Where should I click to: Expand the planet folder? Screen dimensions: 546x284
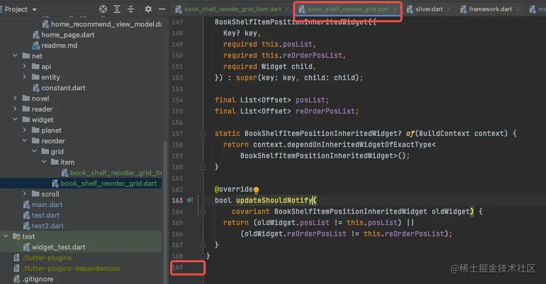(x=24, y=130)
